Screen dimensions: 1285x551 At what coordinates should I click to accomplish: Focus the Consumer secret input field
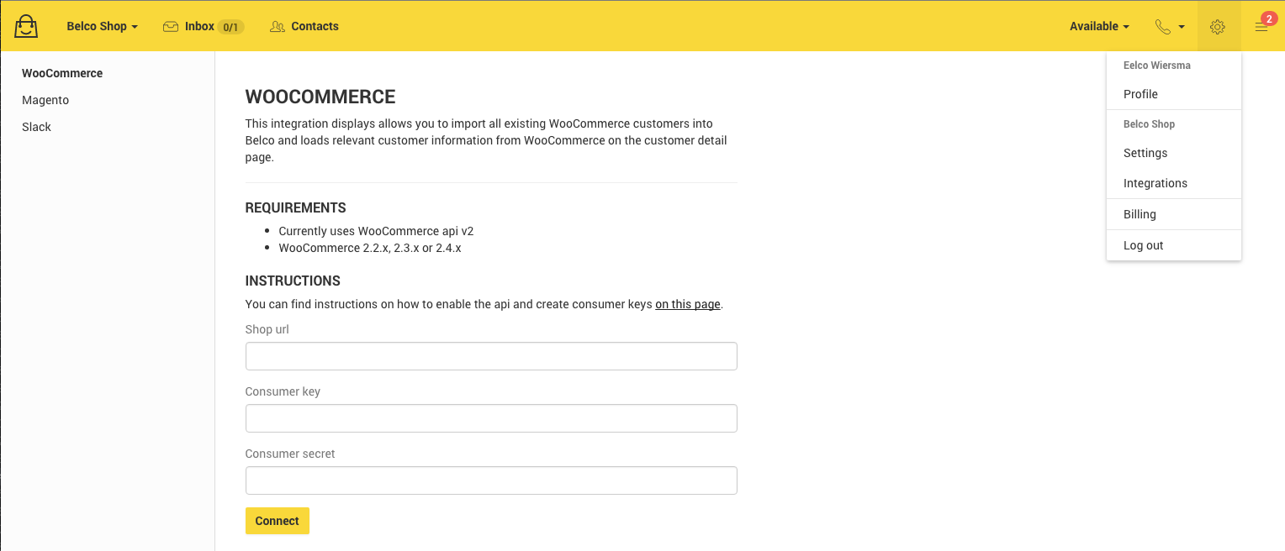(x=491, y=480)
